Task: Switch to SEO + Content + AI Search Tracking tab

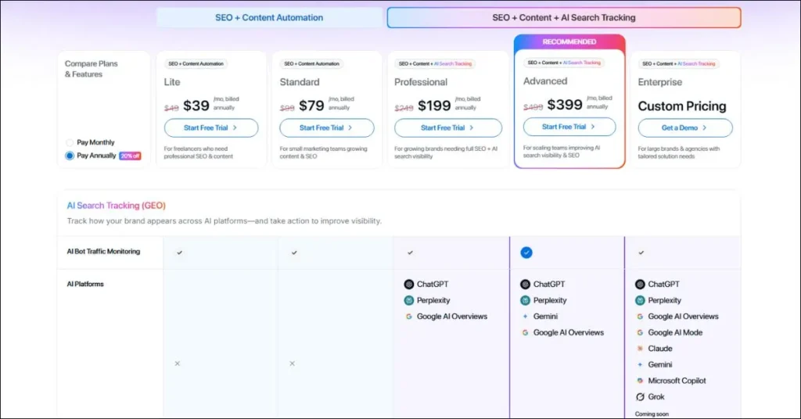Action: 564,17
